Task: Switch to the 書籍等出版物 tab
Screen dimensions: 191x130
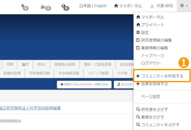Action: pos(65,64)
